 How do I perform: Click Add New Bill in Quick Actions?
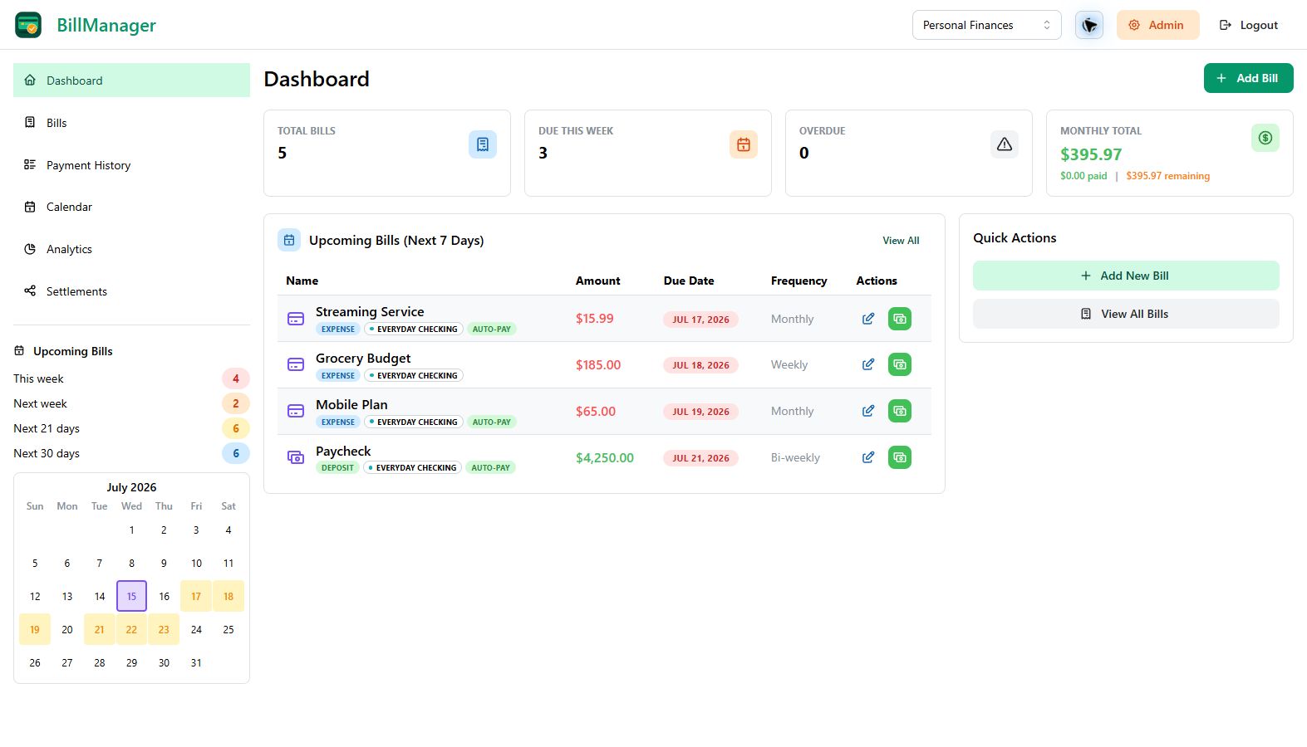click(x=1126, y=276)
